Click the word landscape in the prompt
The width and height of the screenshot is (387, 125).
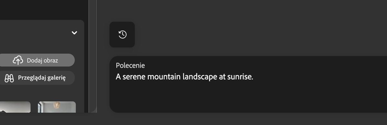click(x=200, y=77)
